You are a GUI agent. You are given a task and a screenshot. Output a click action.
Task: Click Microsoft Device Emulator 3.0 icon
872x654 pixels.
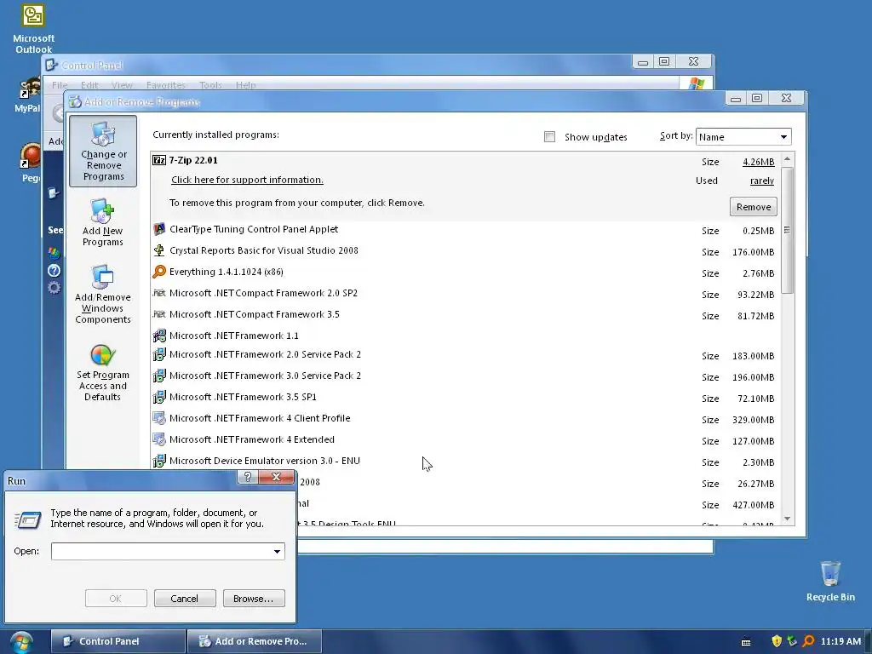159,461
